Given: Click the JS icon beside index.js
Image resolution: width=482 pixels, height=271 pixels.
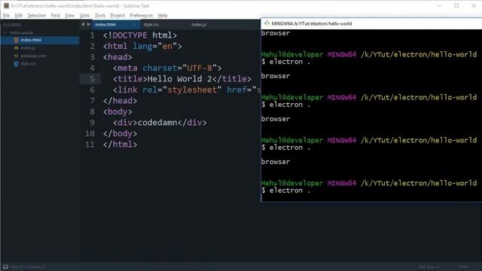Looking at the screenshot, I should pos(16,48).
